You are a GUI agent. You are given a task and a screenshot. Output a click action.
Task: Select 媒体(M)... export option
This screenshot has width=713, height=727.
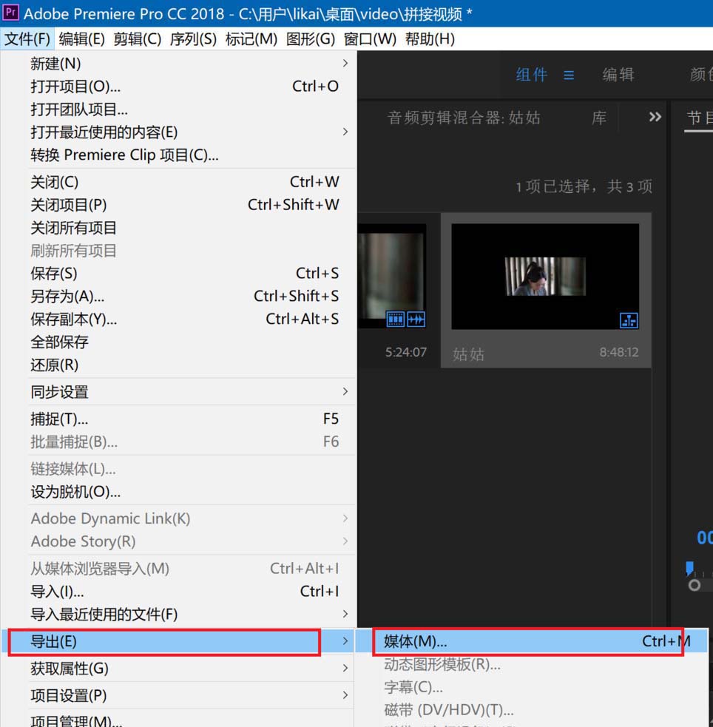click(x=532, y=641)
